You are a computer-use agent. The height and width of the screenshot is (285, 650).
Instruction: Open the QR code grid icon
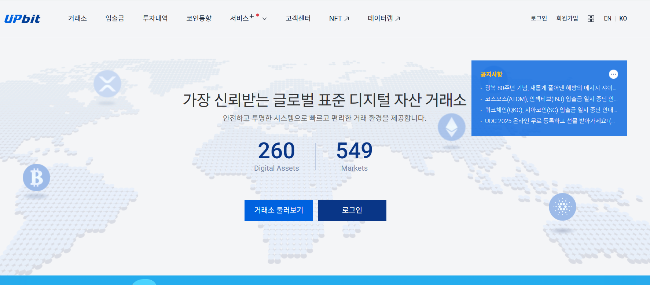(x=591, y=19)
